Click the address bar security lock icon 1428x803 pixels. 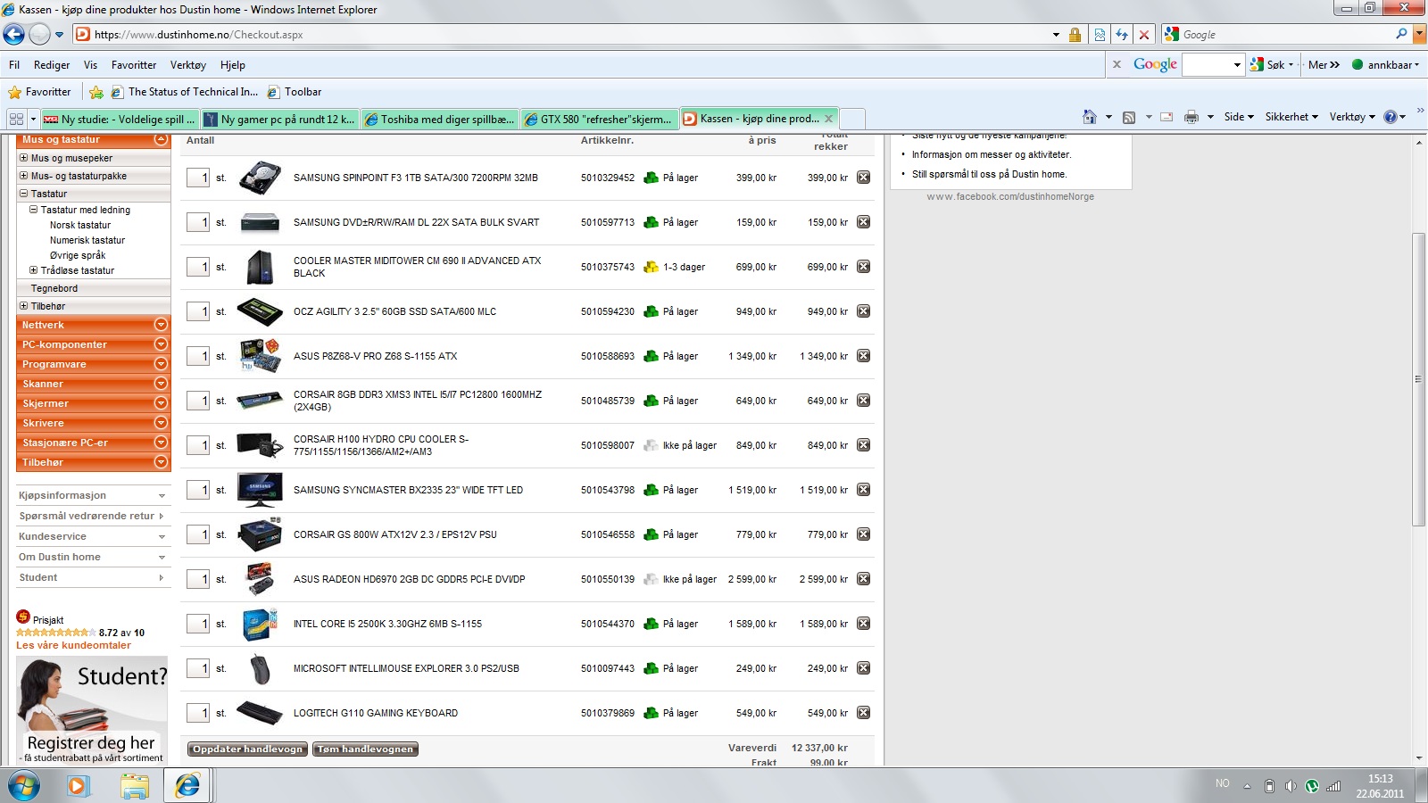coord(1075,35)
